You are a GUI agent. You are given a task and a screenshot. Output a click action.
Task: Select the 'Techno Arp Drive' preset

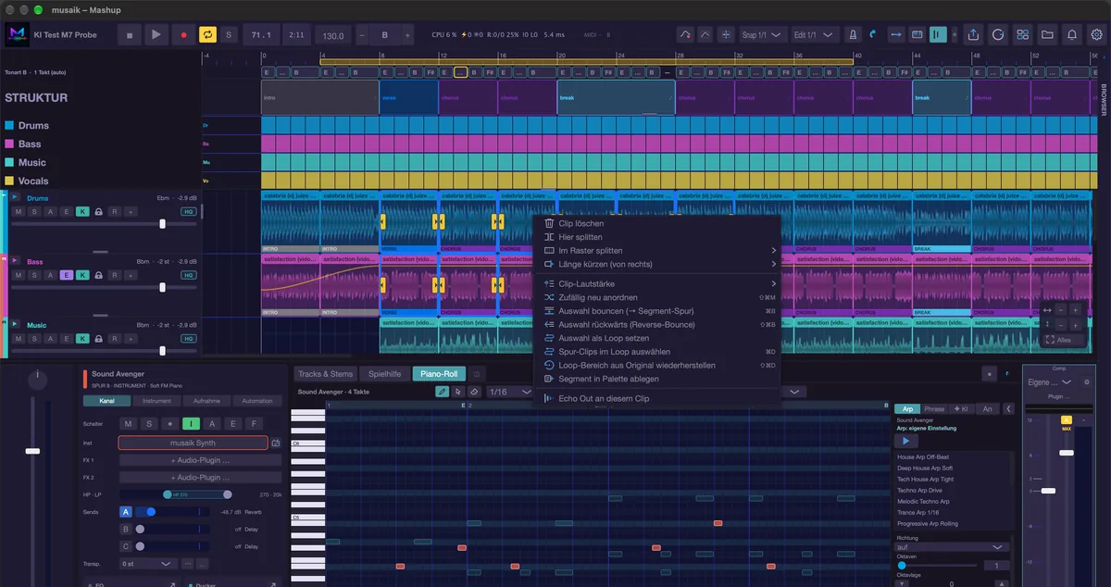coord(919,490)
